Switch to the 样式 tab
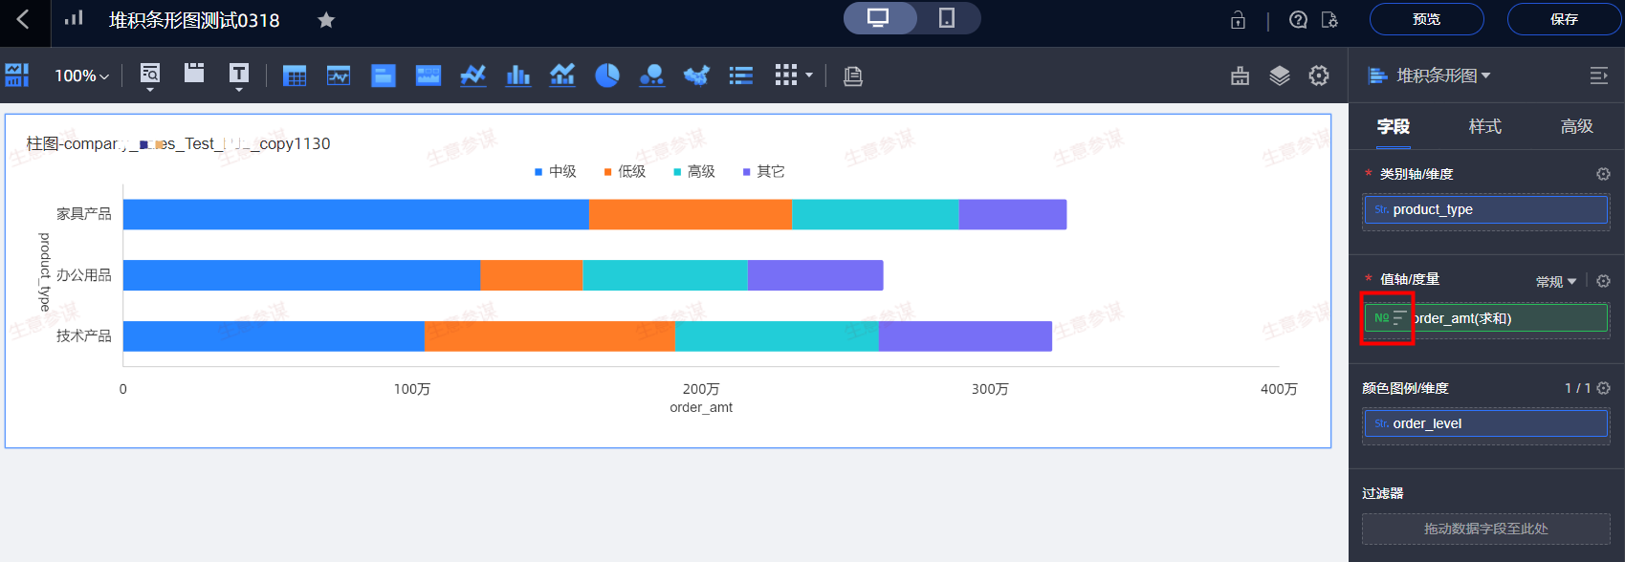The image size is (1625, 562). coord(1484,126)
